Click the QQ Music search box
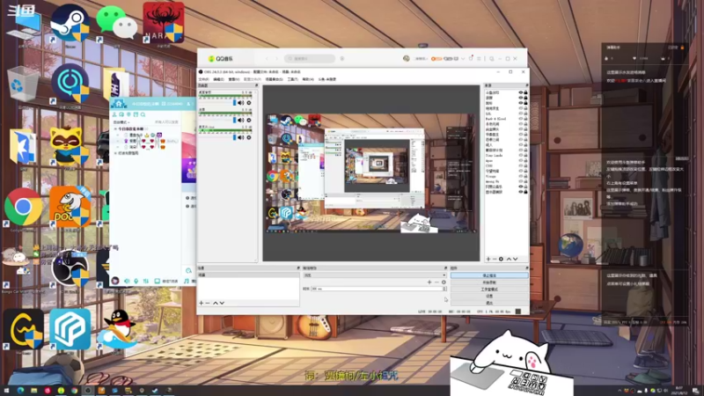704x396 pixels. click(x=310, y=58)
